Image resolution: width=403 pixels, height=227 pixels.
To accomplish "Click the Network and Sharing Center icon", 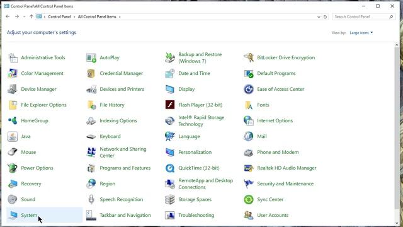I will coord(91,152).
